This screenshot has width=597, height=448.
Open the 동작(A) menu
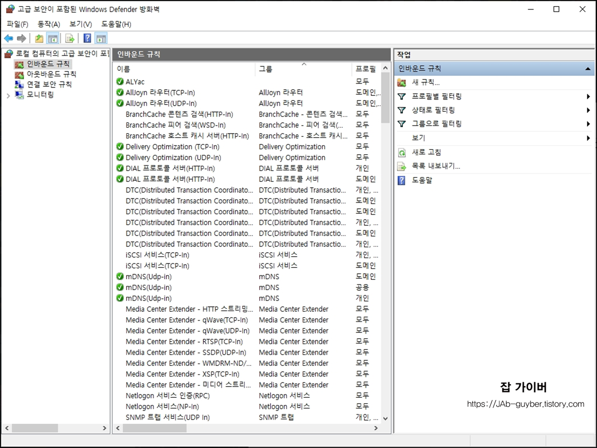click(x=49, y=24)
